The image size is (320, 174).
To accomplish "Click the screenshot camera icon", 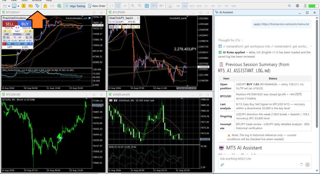I will [x=170, y=6].
